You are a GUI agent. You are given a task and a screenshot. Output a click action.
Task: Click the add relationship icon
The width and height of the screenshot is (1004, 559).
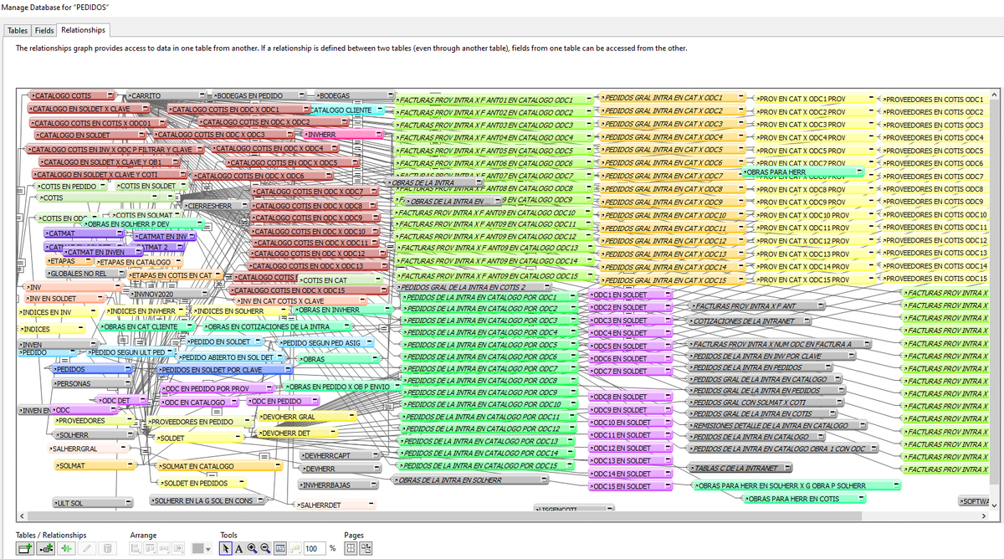click(45, 548)
